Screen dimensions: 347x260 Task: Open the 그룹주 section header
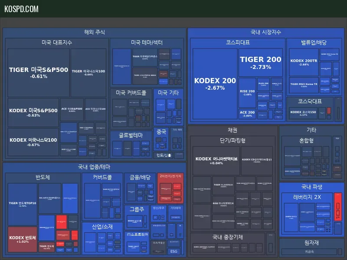137,209
